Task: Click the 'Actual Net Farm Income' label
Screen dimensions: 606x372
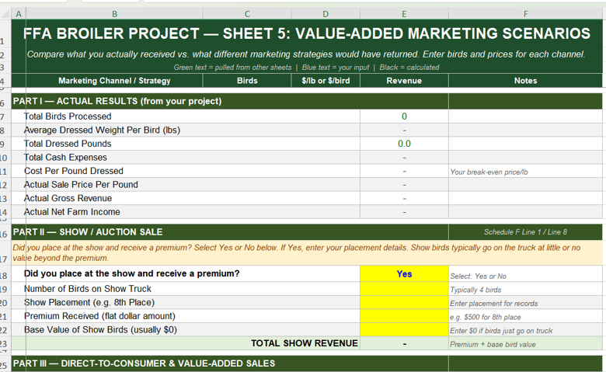Action: pyautogui.click(x=72, y=212)
